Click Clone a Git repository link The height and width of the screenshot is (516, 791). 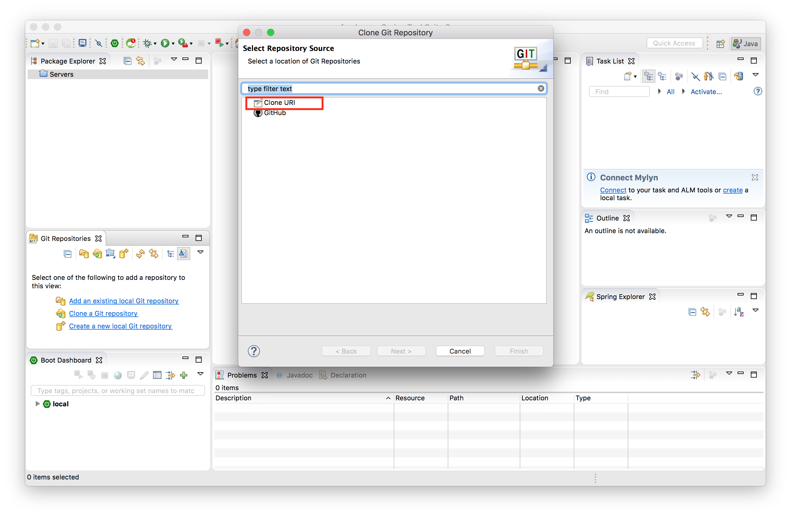[103, 313]
